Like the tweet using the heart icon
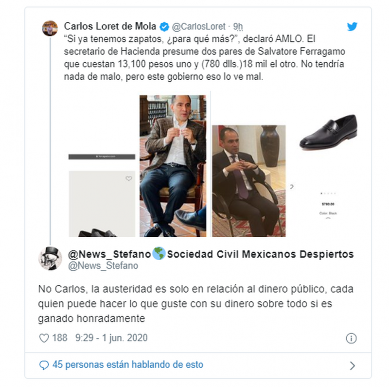This screenshot has height=387, width=389. click(x=44, y=338)
